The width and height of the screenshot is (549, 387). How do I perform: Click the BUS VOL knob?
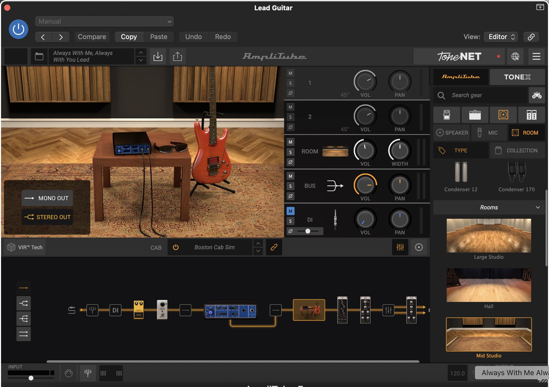tap(365, 185)
